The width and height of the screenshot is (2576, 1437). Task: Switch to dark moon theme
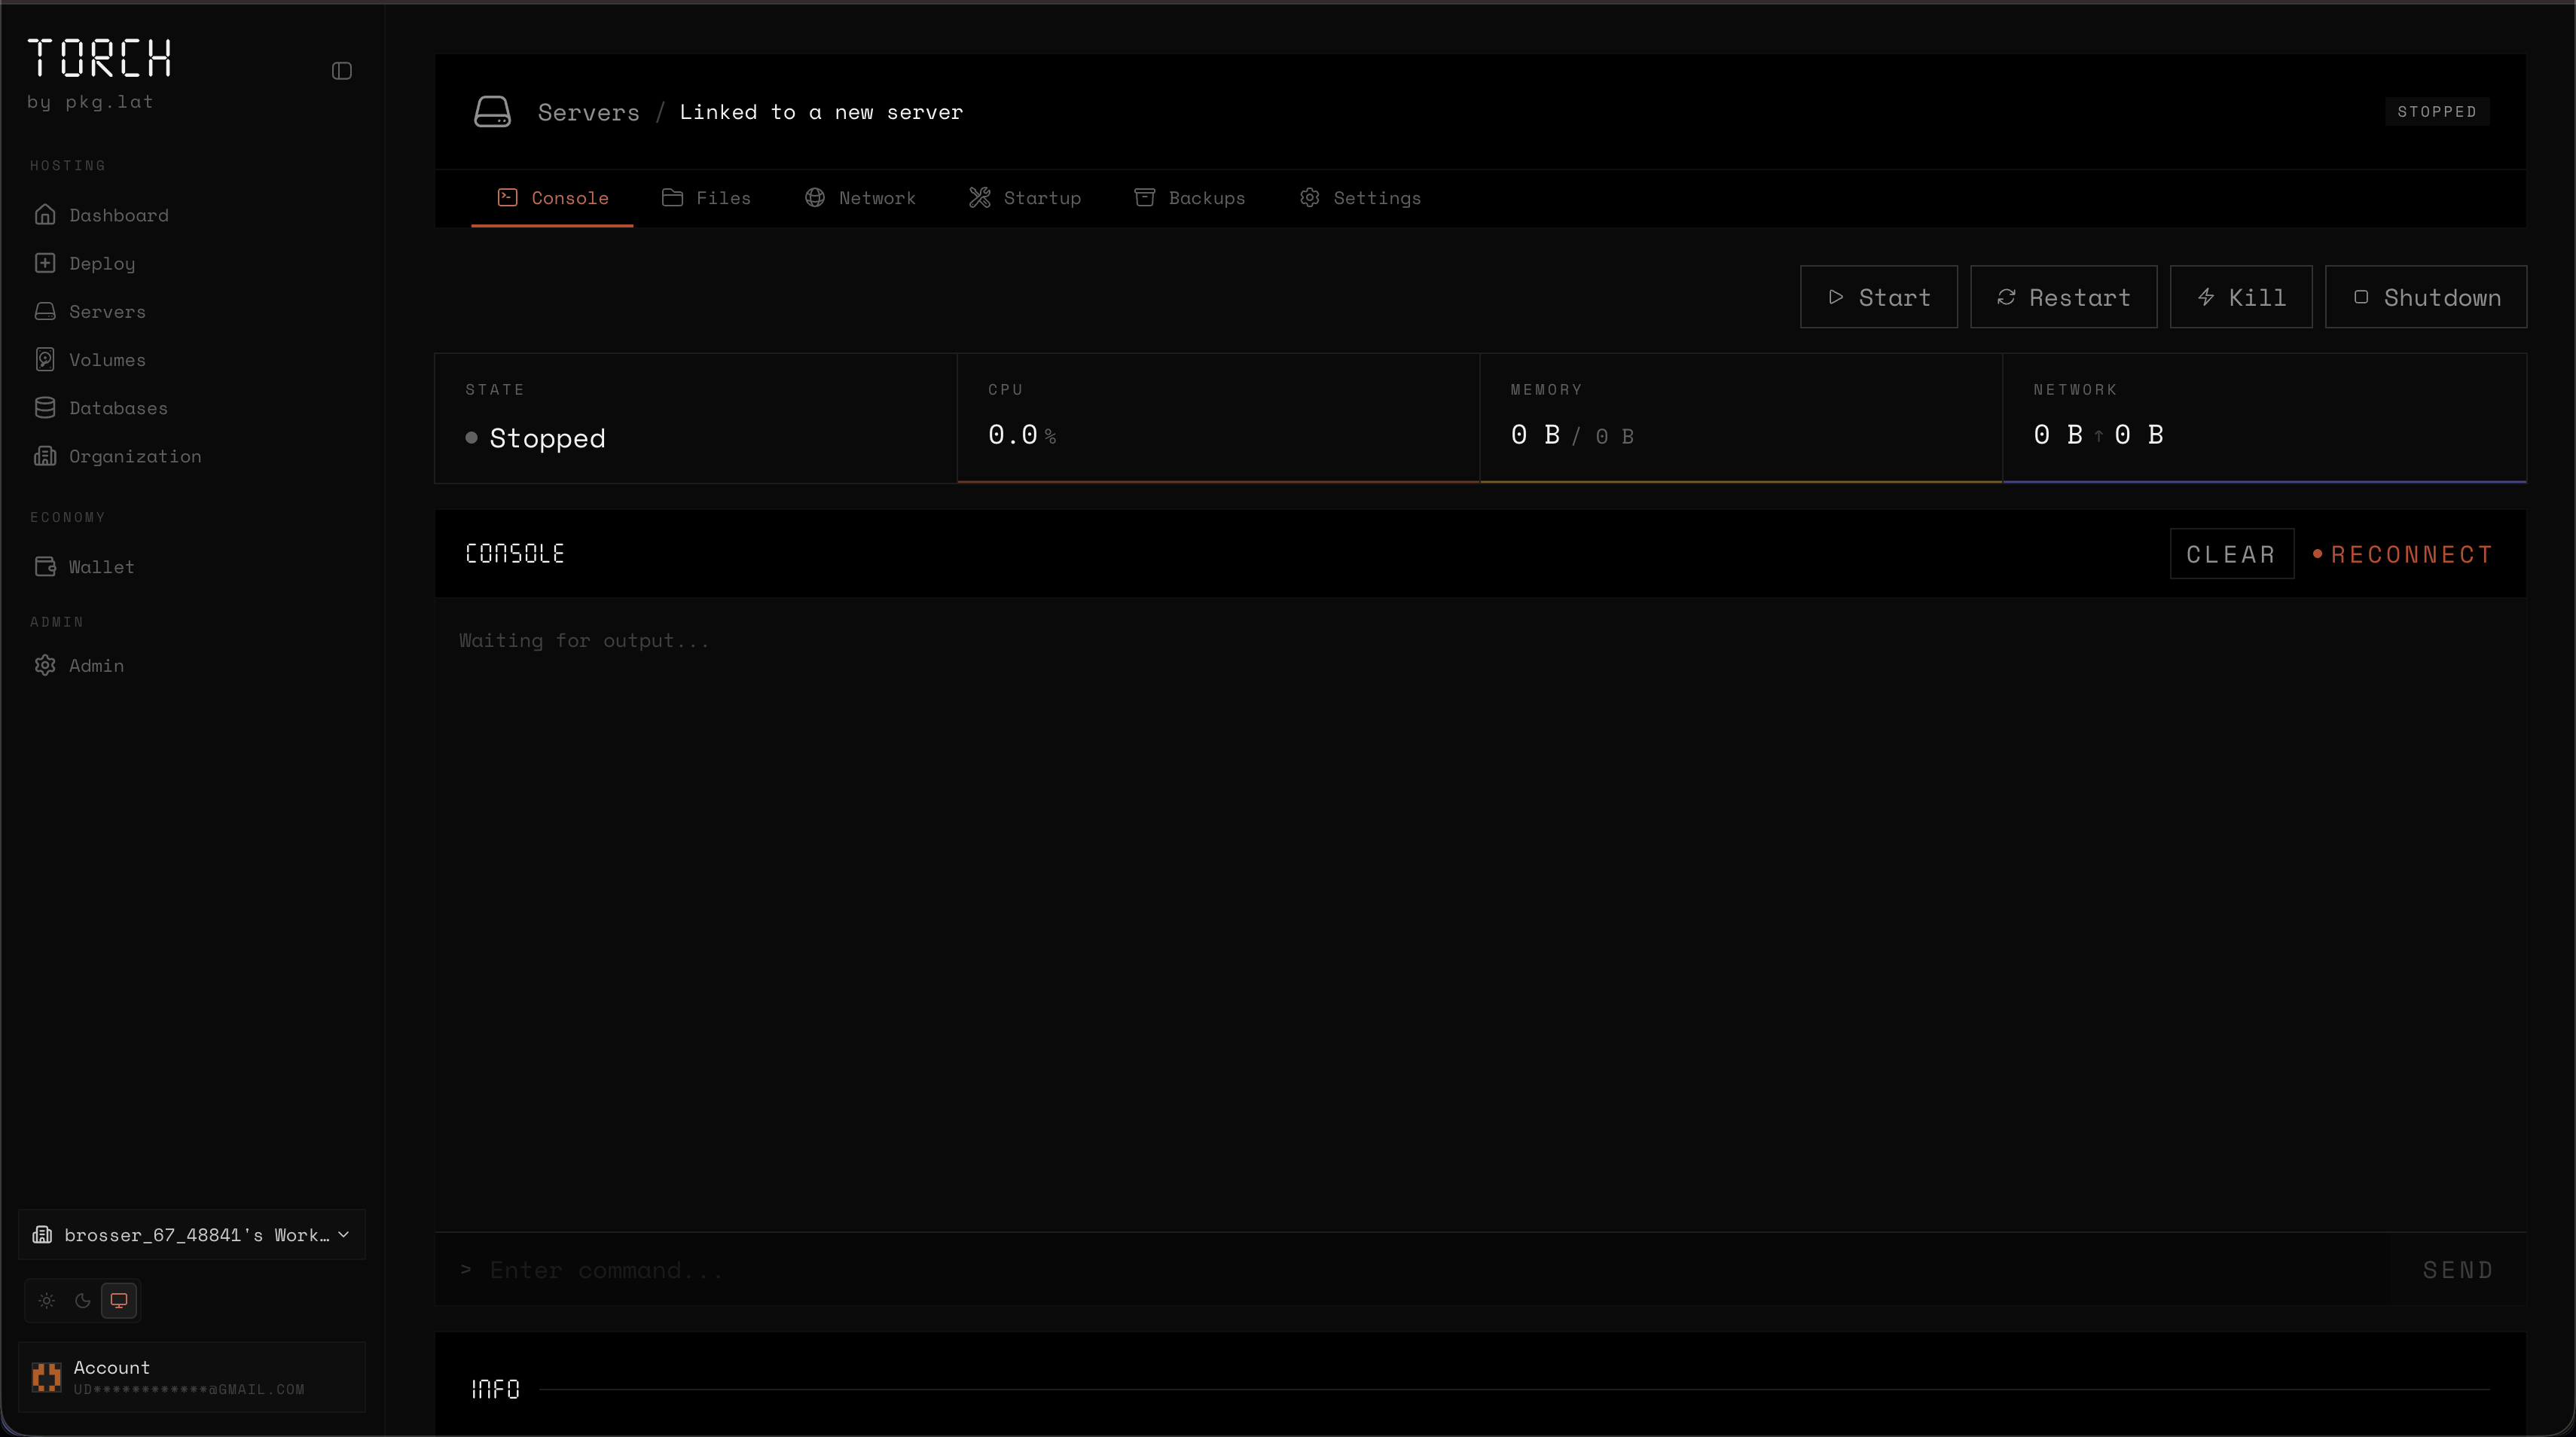83,1301
